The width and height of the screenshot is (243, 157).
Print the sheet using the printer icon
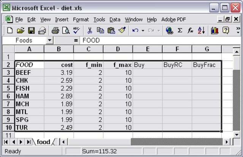pyautogui.click(x=55, y=30)
